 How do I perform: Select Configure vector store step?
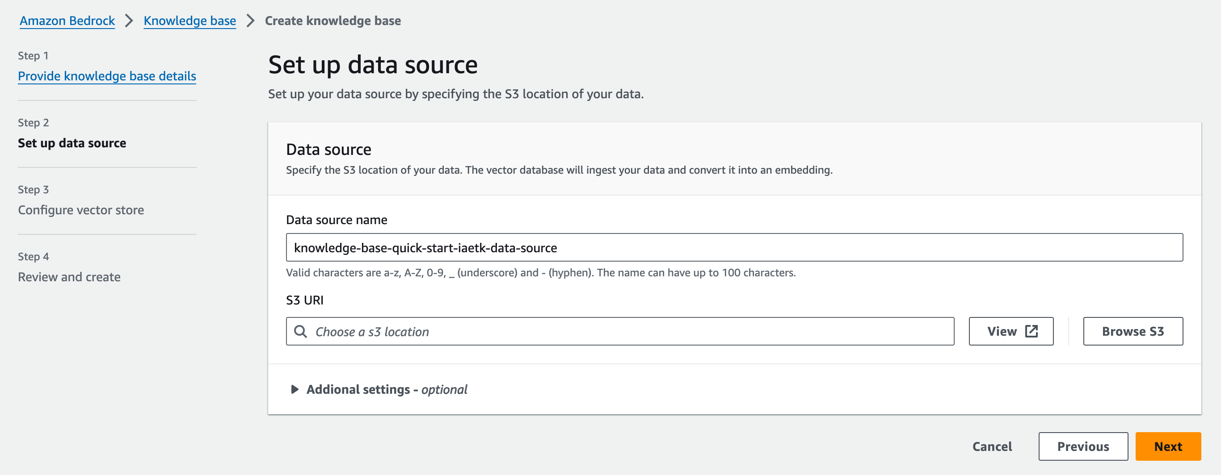81,210
